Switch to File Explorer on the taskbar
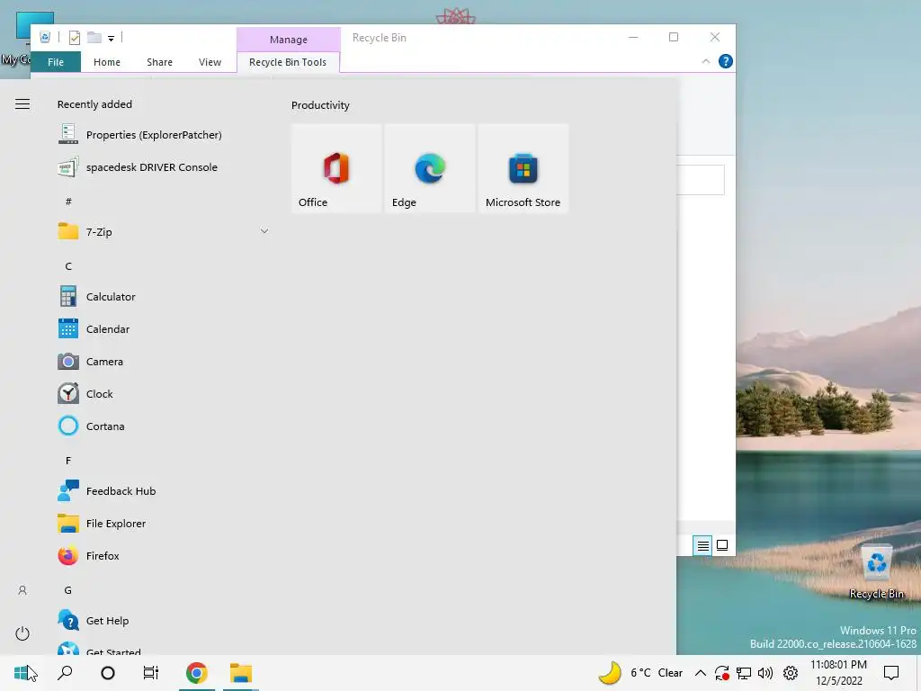Image resolution: width=921 pixels, height=691 pixels. [x=241, y=673]
